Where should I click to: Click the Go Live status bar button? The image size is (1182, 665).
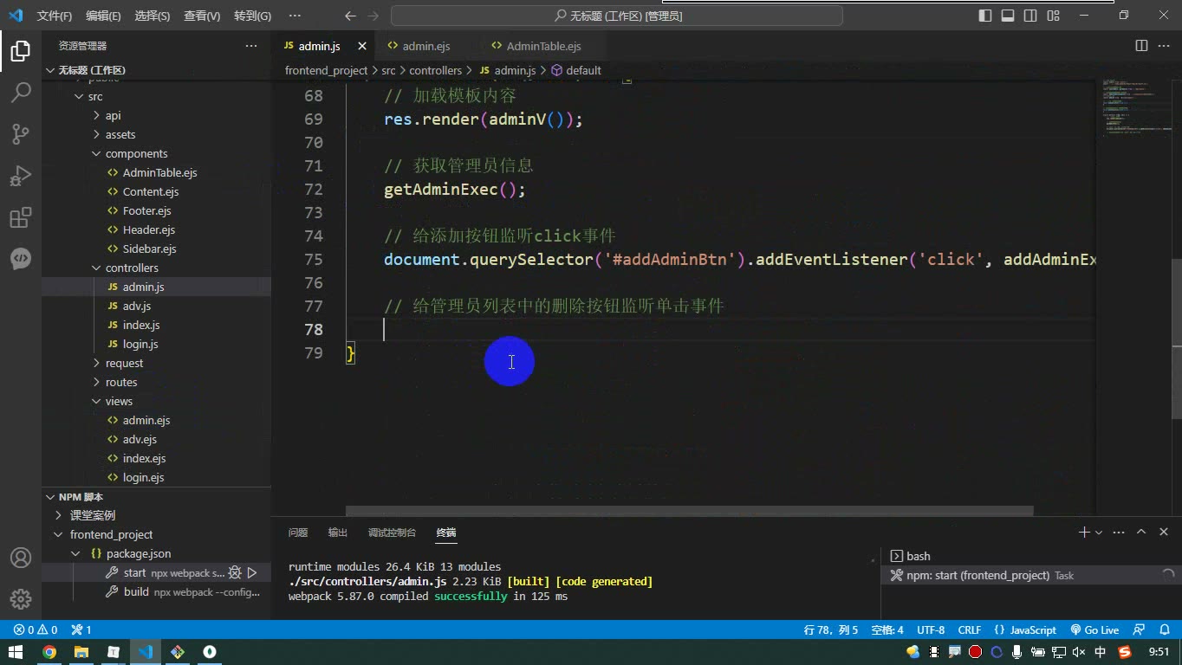point(1095,629)
